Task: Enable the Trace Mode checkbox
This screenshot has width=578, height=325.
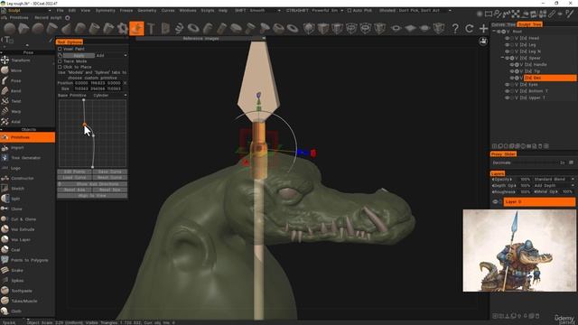Action: pyautogui.click(x=60, y=61)
